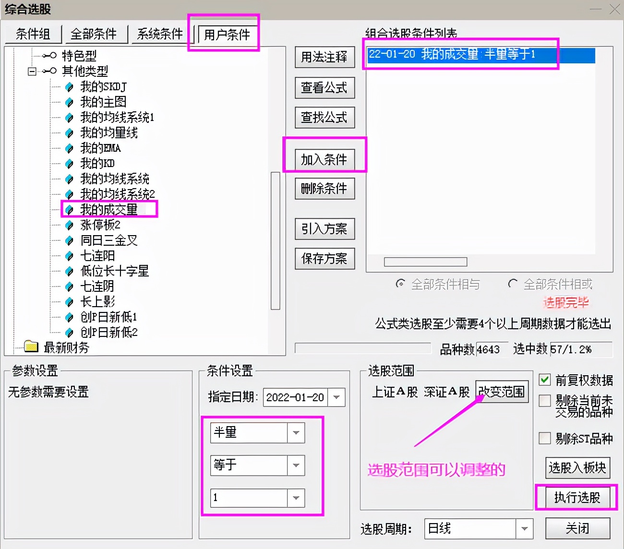Open the 选股周期 dropdown showing 日线
The image size is (624, 549).
[525, 528]
